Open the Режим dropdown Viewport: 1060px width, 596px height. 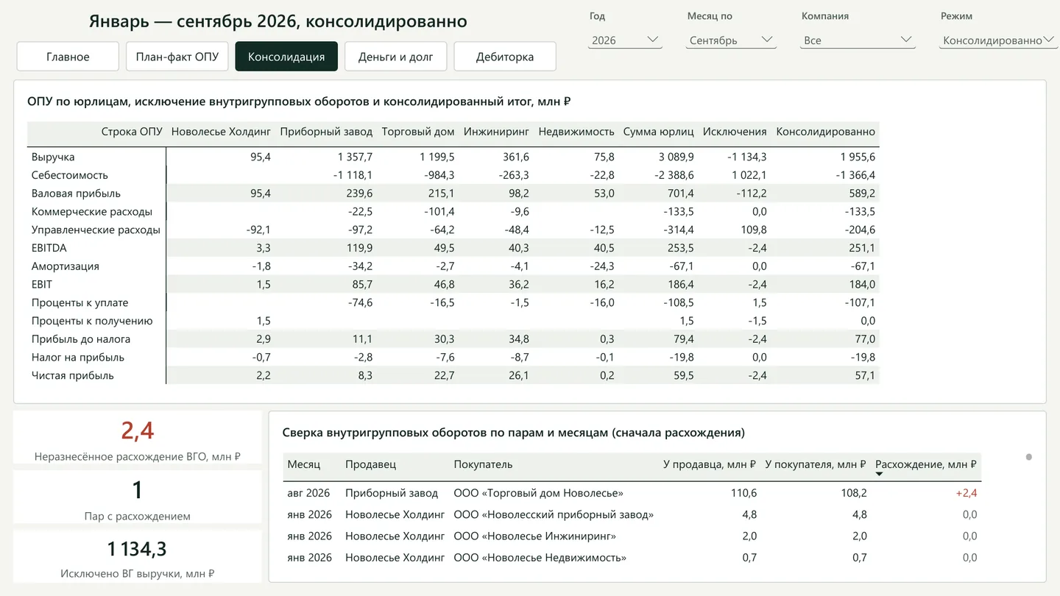click(x=998, y=40)
